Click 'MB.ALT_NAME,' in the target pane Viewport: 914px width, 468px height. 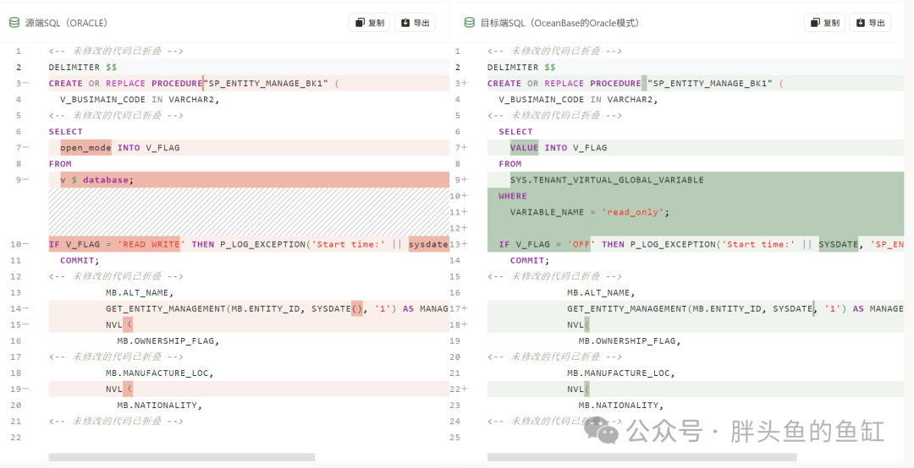click(602, 293)
